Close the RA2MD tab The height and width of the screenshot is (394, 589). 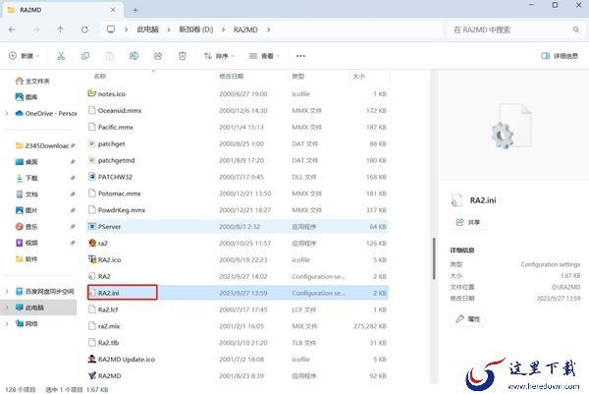[113, 10]
